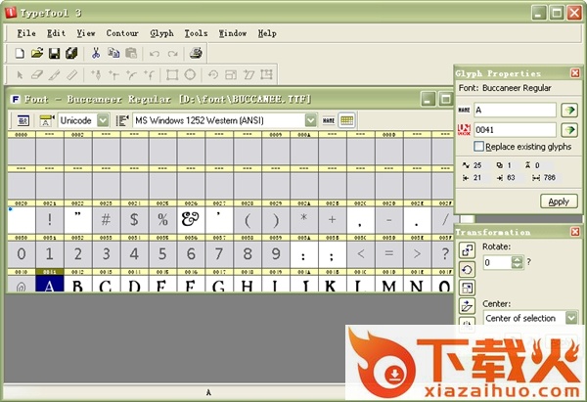Copy with the copy icon
The image size is (587, 402).
113,53
